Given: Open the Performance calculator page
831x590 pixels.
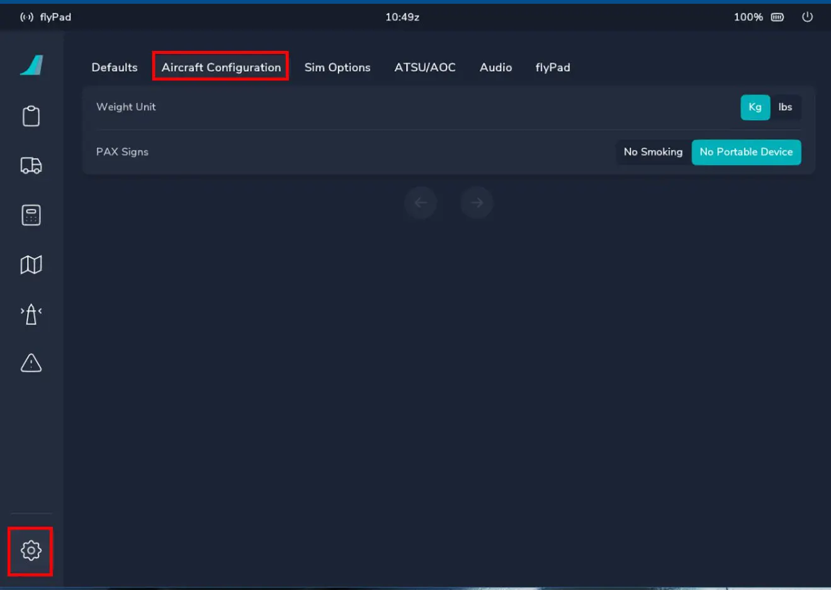Looking at the screenshot, I should point(31,215).
